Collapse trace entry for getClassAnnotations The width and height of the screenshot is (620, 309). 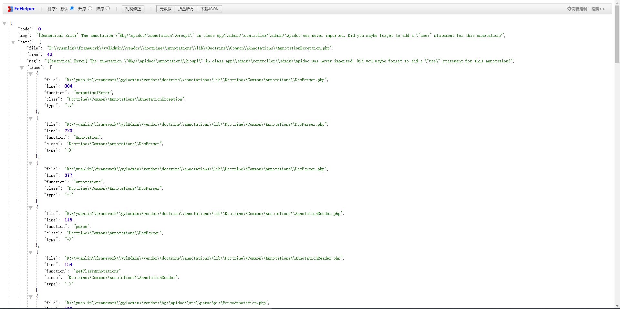click(x=31, y=252)
